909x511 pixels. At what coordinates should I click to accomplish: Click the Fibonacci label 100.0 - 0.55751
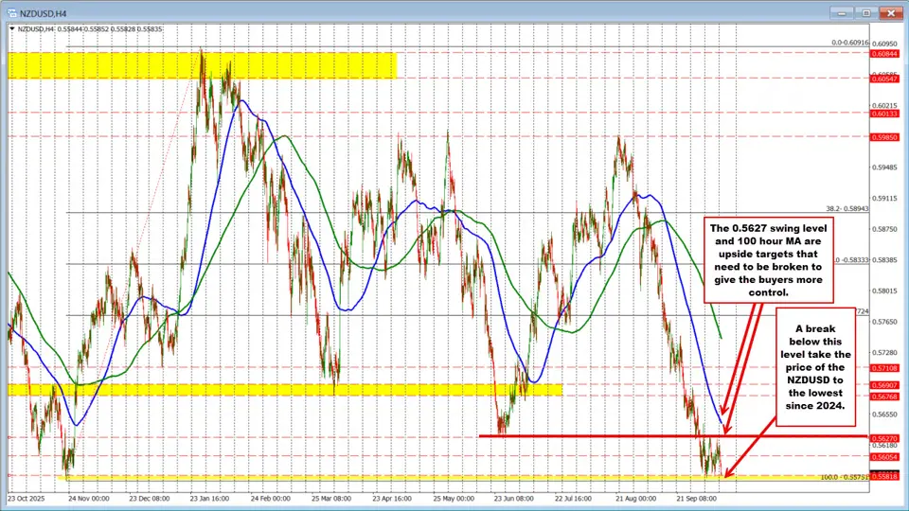pos(845,477)
